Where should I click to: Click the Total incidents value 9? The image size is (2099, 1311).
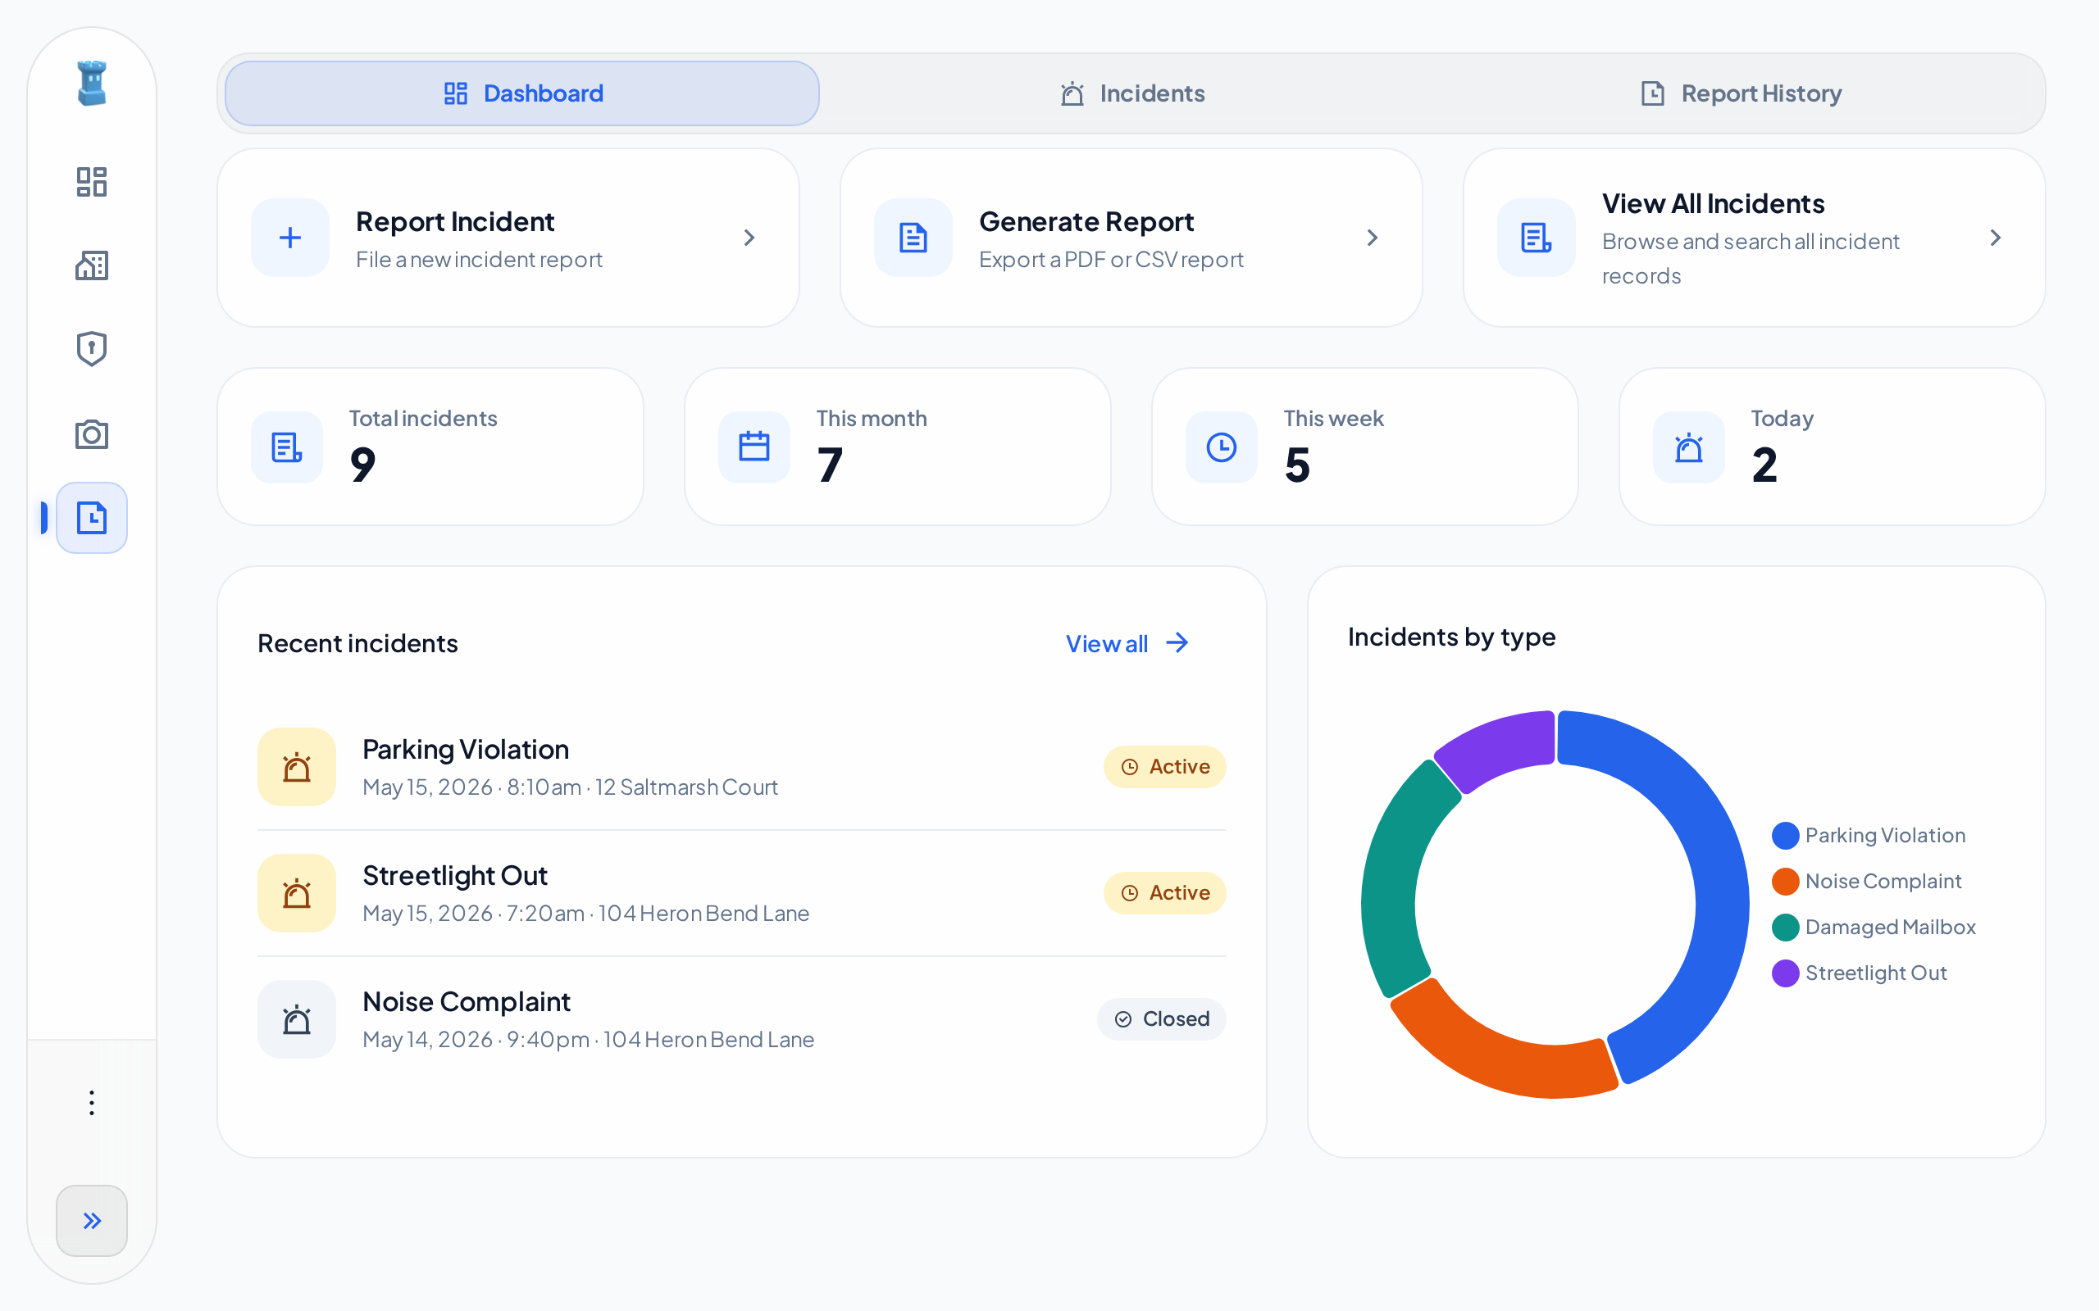362,465
